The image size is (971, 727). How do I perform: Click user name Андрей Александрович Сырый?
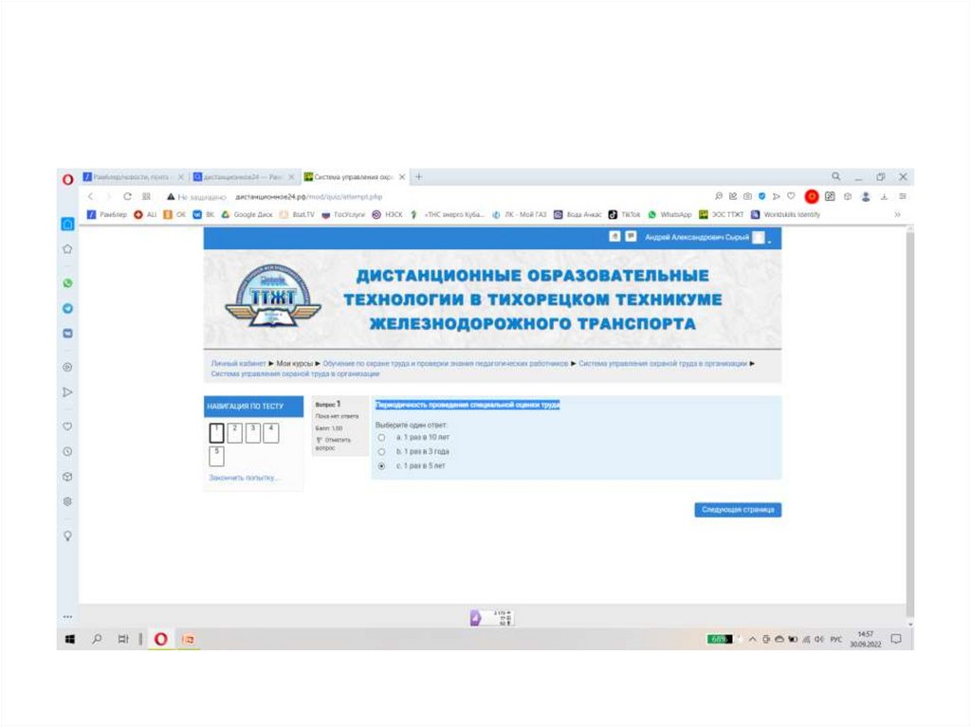click(x=697, y=237)
